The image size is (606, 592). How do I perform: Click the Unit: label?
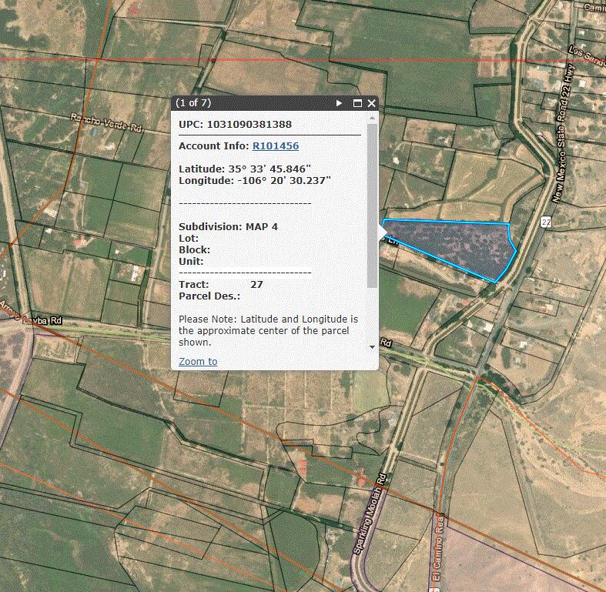coord(191,262)
